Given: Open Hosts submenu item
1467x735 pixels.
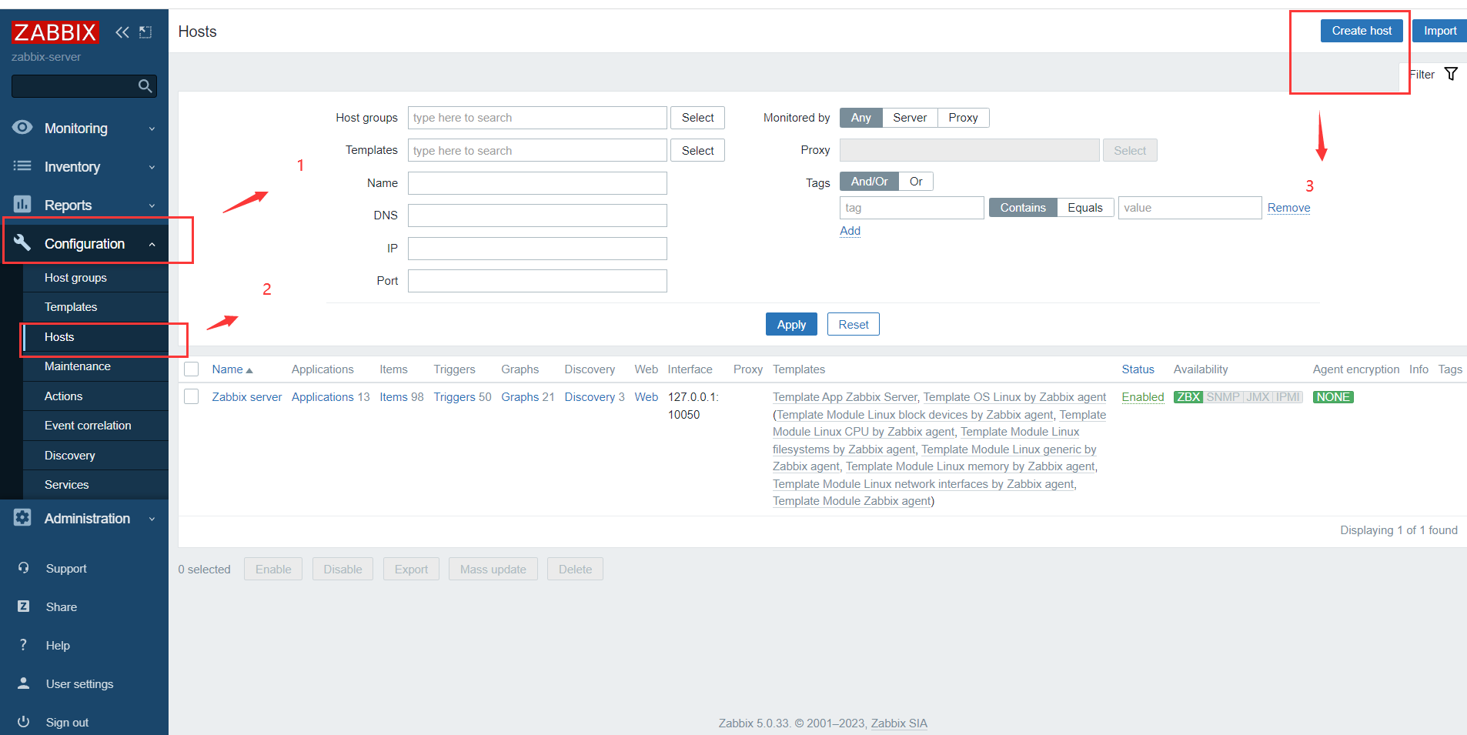Looking at the screenshot, I should pos(95,337).
